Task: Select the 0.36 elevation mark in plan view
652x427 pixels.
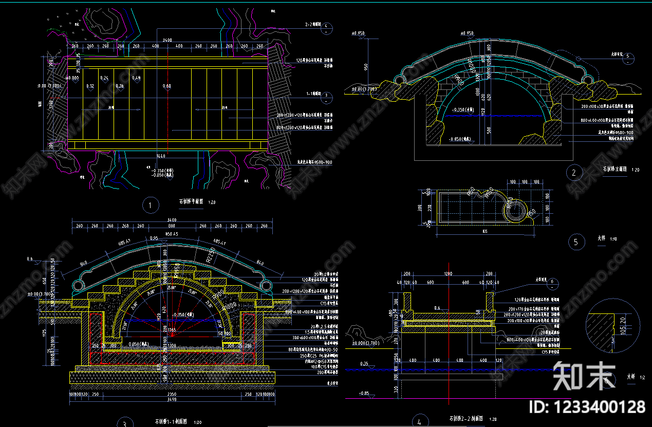Action: point(120,86)
